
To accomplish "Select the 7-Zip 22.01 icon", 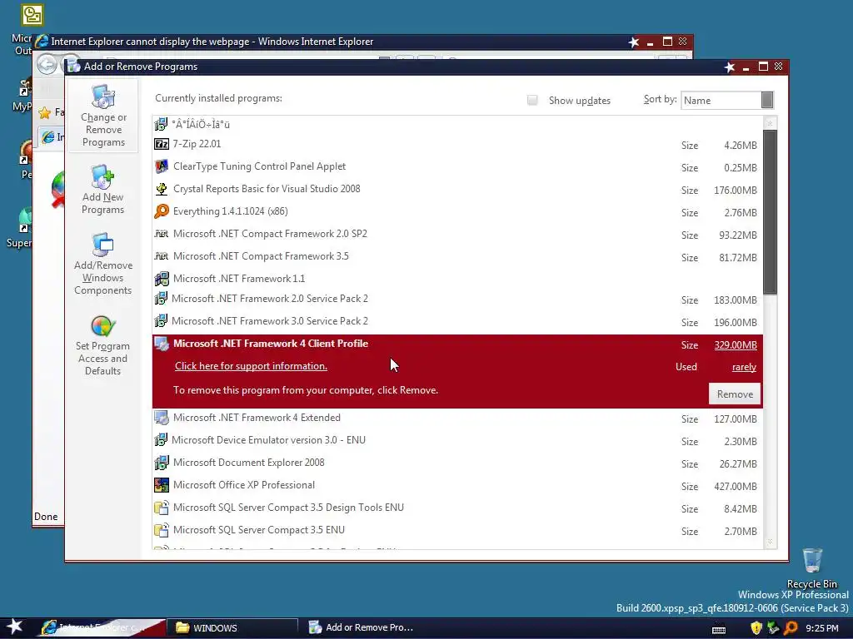I will 162,144.
